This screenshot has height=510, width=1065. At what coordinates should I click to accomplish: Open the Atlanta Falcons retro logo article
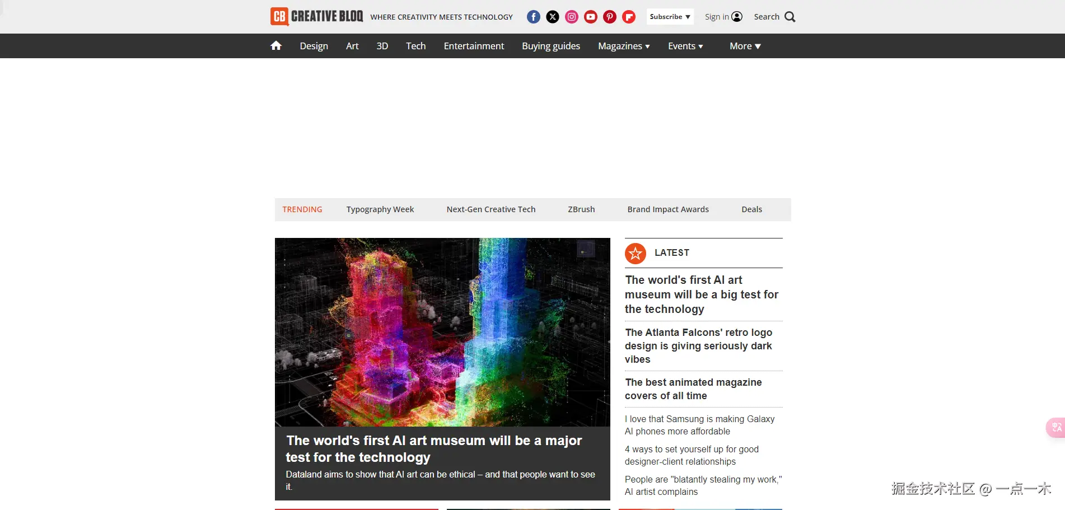point(698,345)
